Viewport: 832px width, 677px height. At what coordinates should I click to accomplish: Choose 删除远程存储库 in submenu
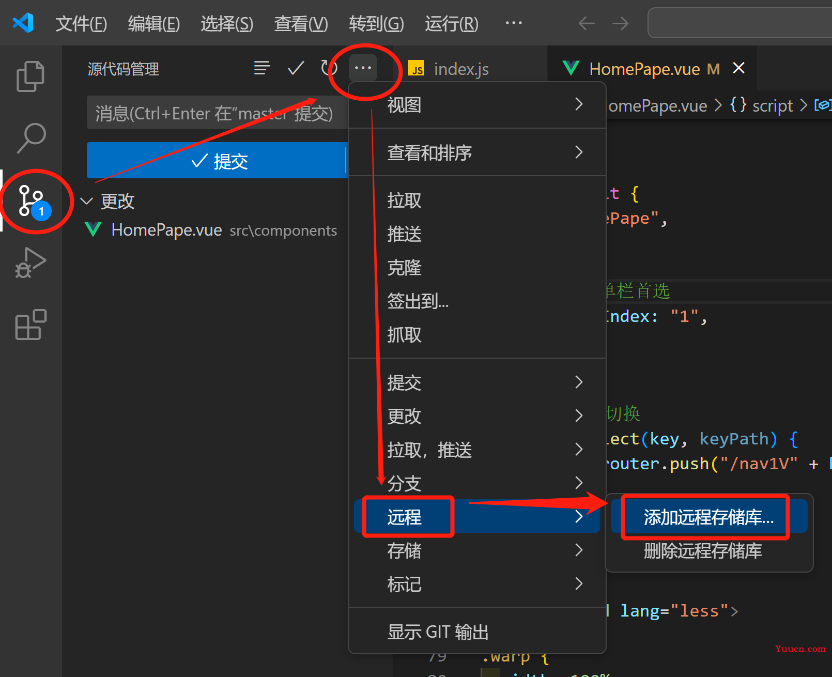(709, 551)
